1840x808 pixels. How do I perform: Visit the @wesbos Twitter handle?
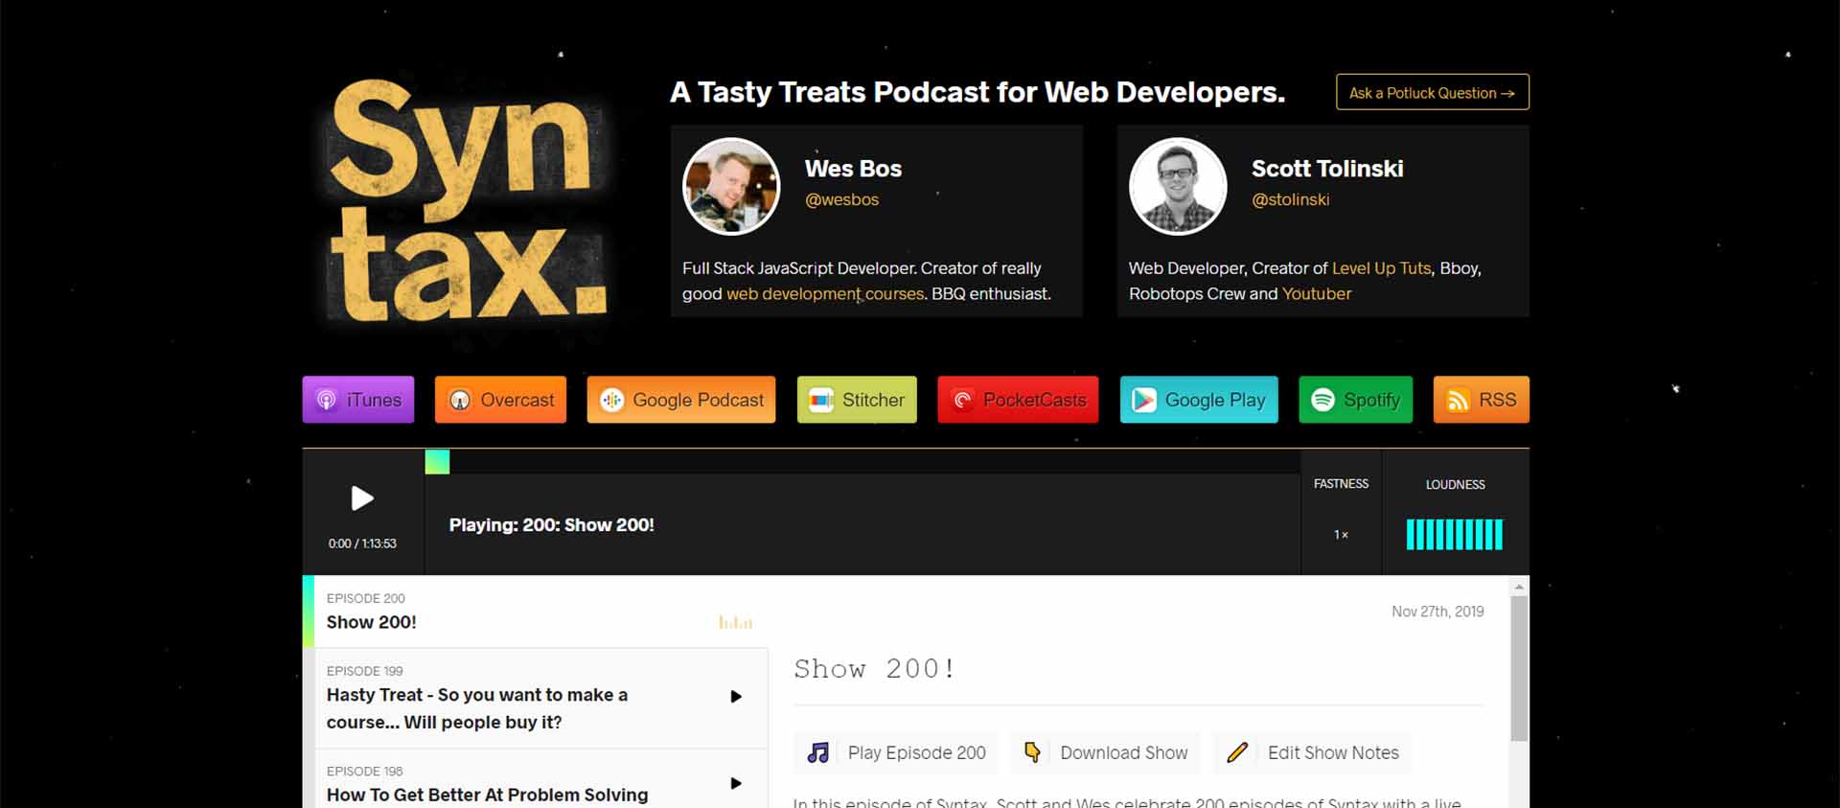pos(841,199)
